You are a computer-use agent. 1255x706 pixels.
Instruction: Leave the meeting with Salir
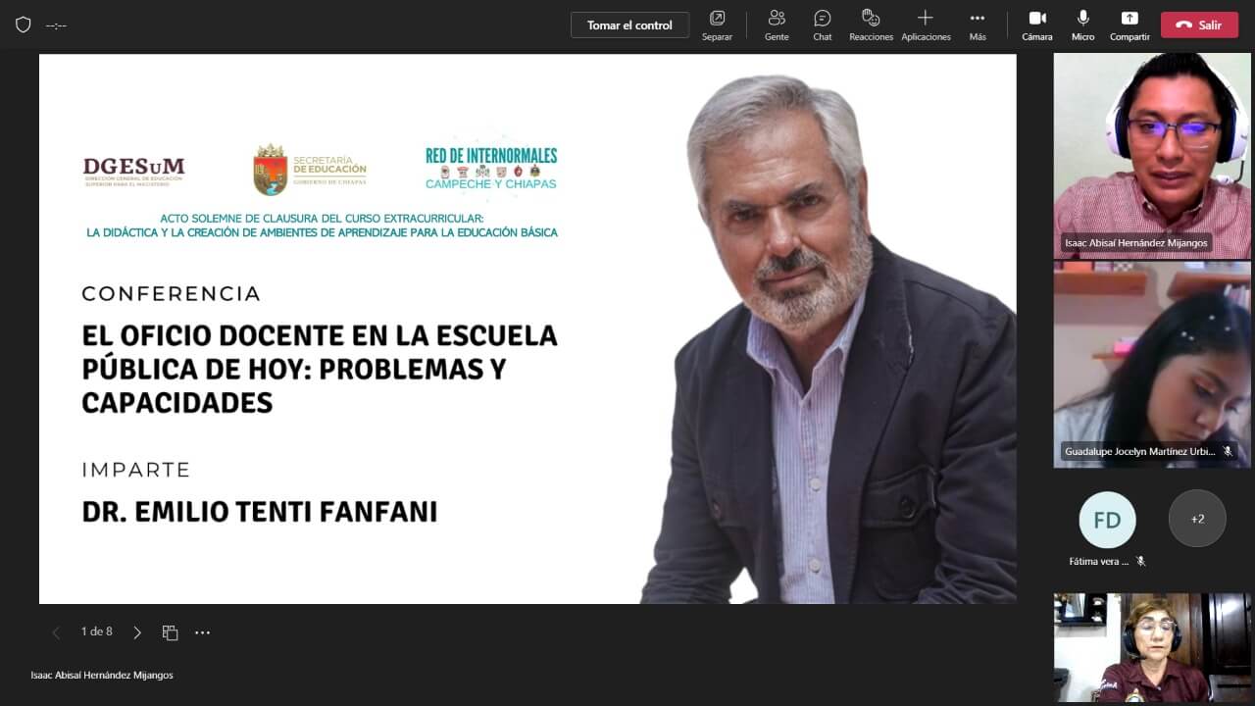pyautogui.click(x=1199, y=25)
